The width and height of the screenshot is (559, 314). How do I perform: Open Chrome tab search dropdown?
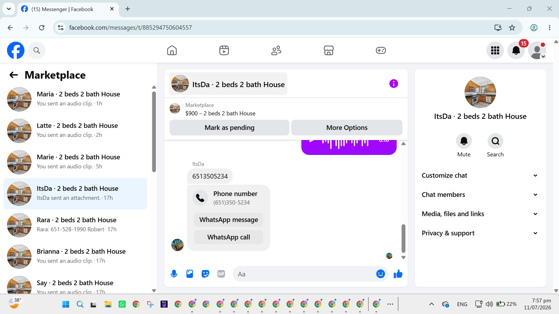point(9,9)
